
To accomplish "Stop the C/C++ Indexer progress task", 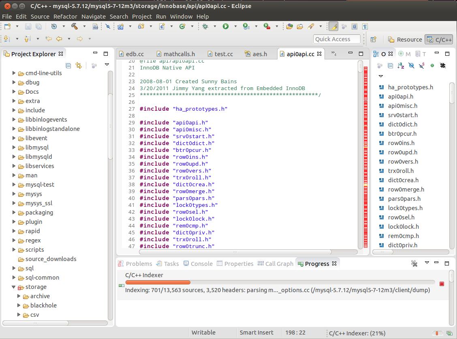I will point(442,284).
